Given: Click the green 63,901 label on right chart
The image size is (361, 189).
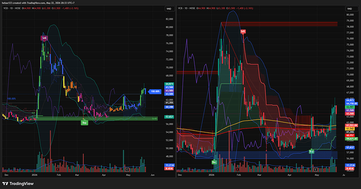Looking at the screenshot, I should (350, 107).
